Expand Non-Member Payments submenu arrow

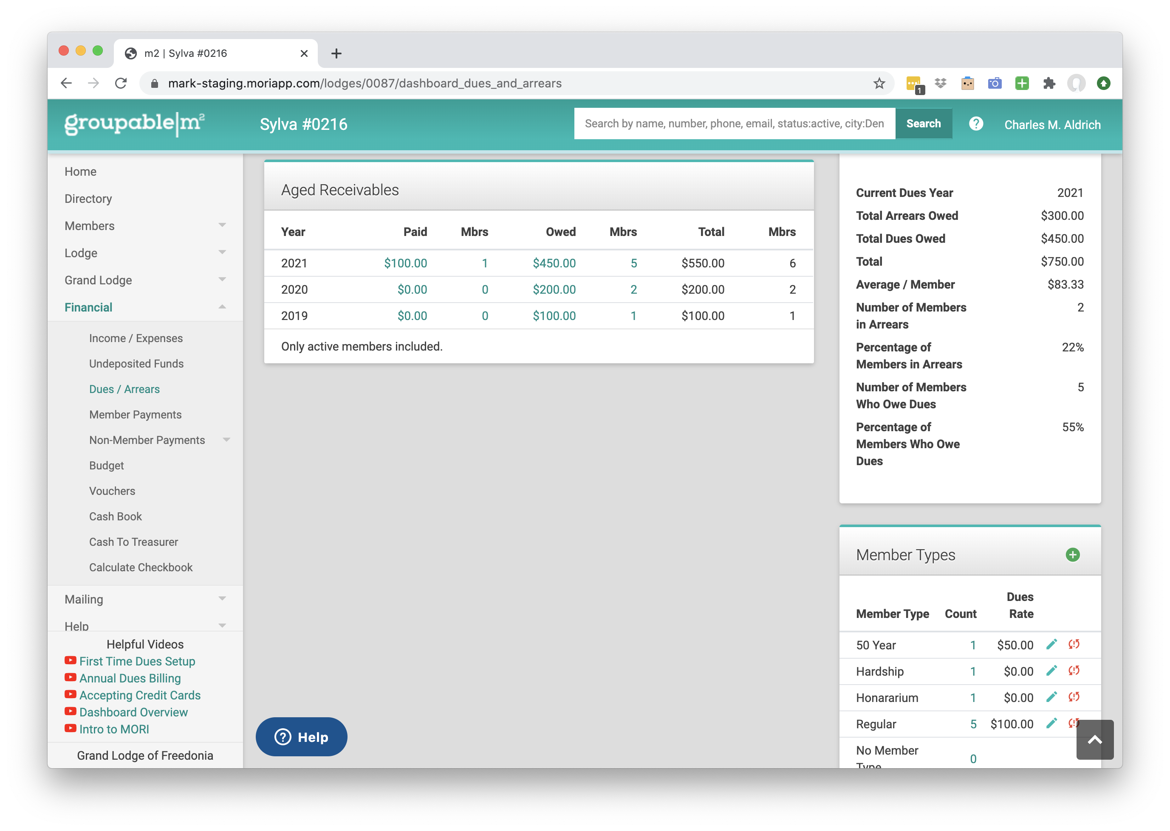226,440
